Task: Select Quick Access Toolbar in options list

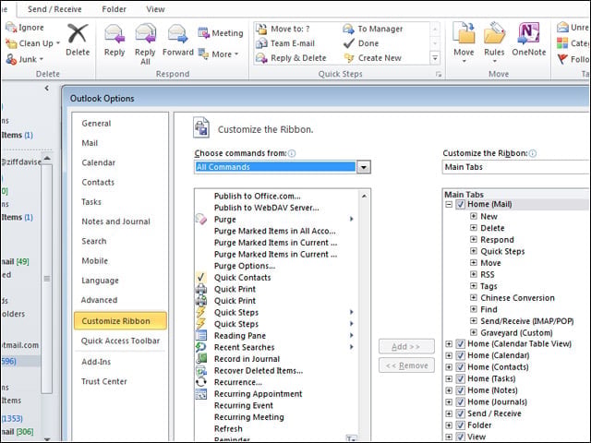Action: (x=121, y=341)
